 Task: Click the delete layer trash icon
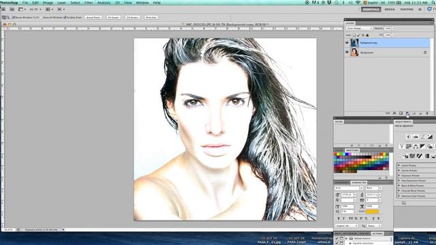427,113
